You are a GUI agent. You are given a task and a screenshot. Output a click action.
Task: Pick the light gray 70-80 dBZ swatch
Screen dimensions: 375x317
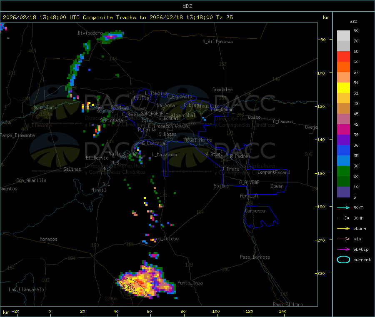tap(343, 36)
